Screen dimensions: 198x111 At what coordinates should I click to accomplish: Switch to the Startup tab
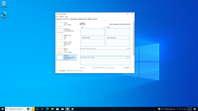coord(80,19)
